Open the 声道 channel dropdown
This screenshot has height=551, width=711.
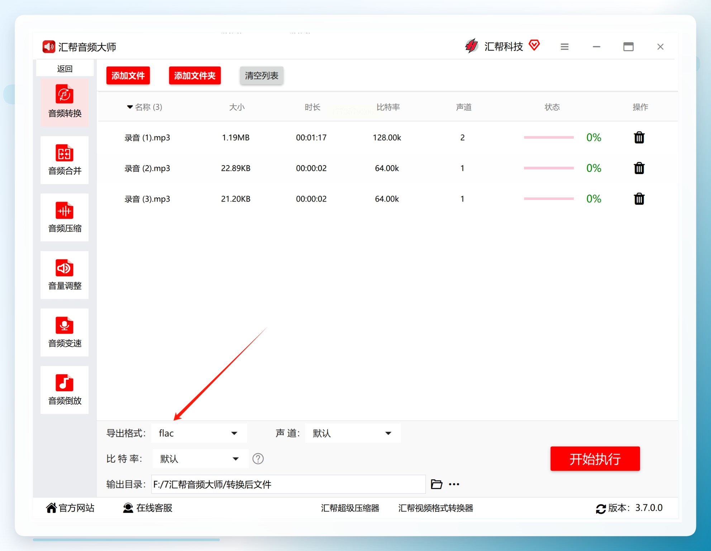(x=353, y=433)
